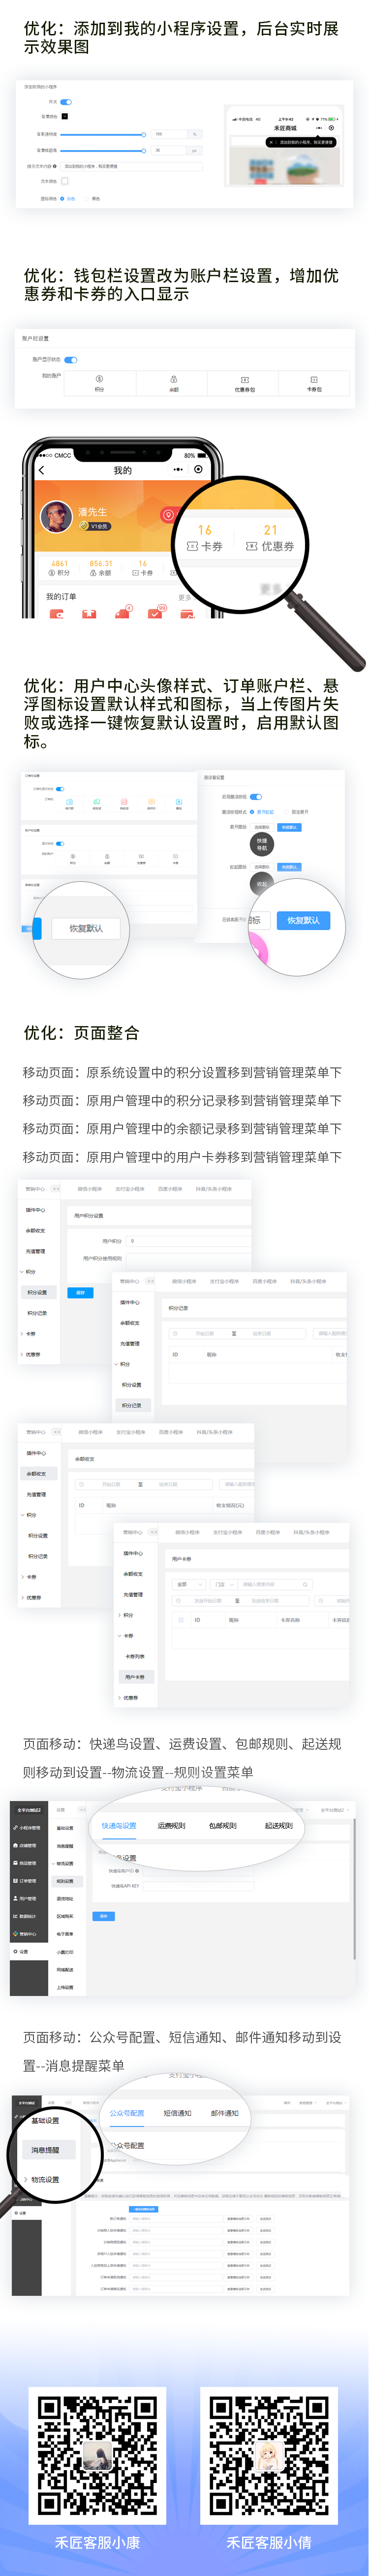Tap the small 卡券 entry on the phone account bar
The image size is (369, 2576).
[142, 568]
